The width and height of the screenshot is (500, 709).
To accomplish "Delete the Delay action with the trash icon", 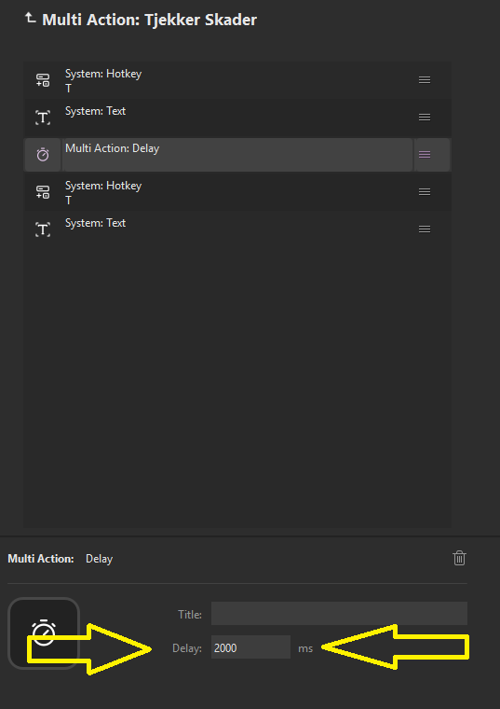I will [459, 558].
